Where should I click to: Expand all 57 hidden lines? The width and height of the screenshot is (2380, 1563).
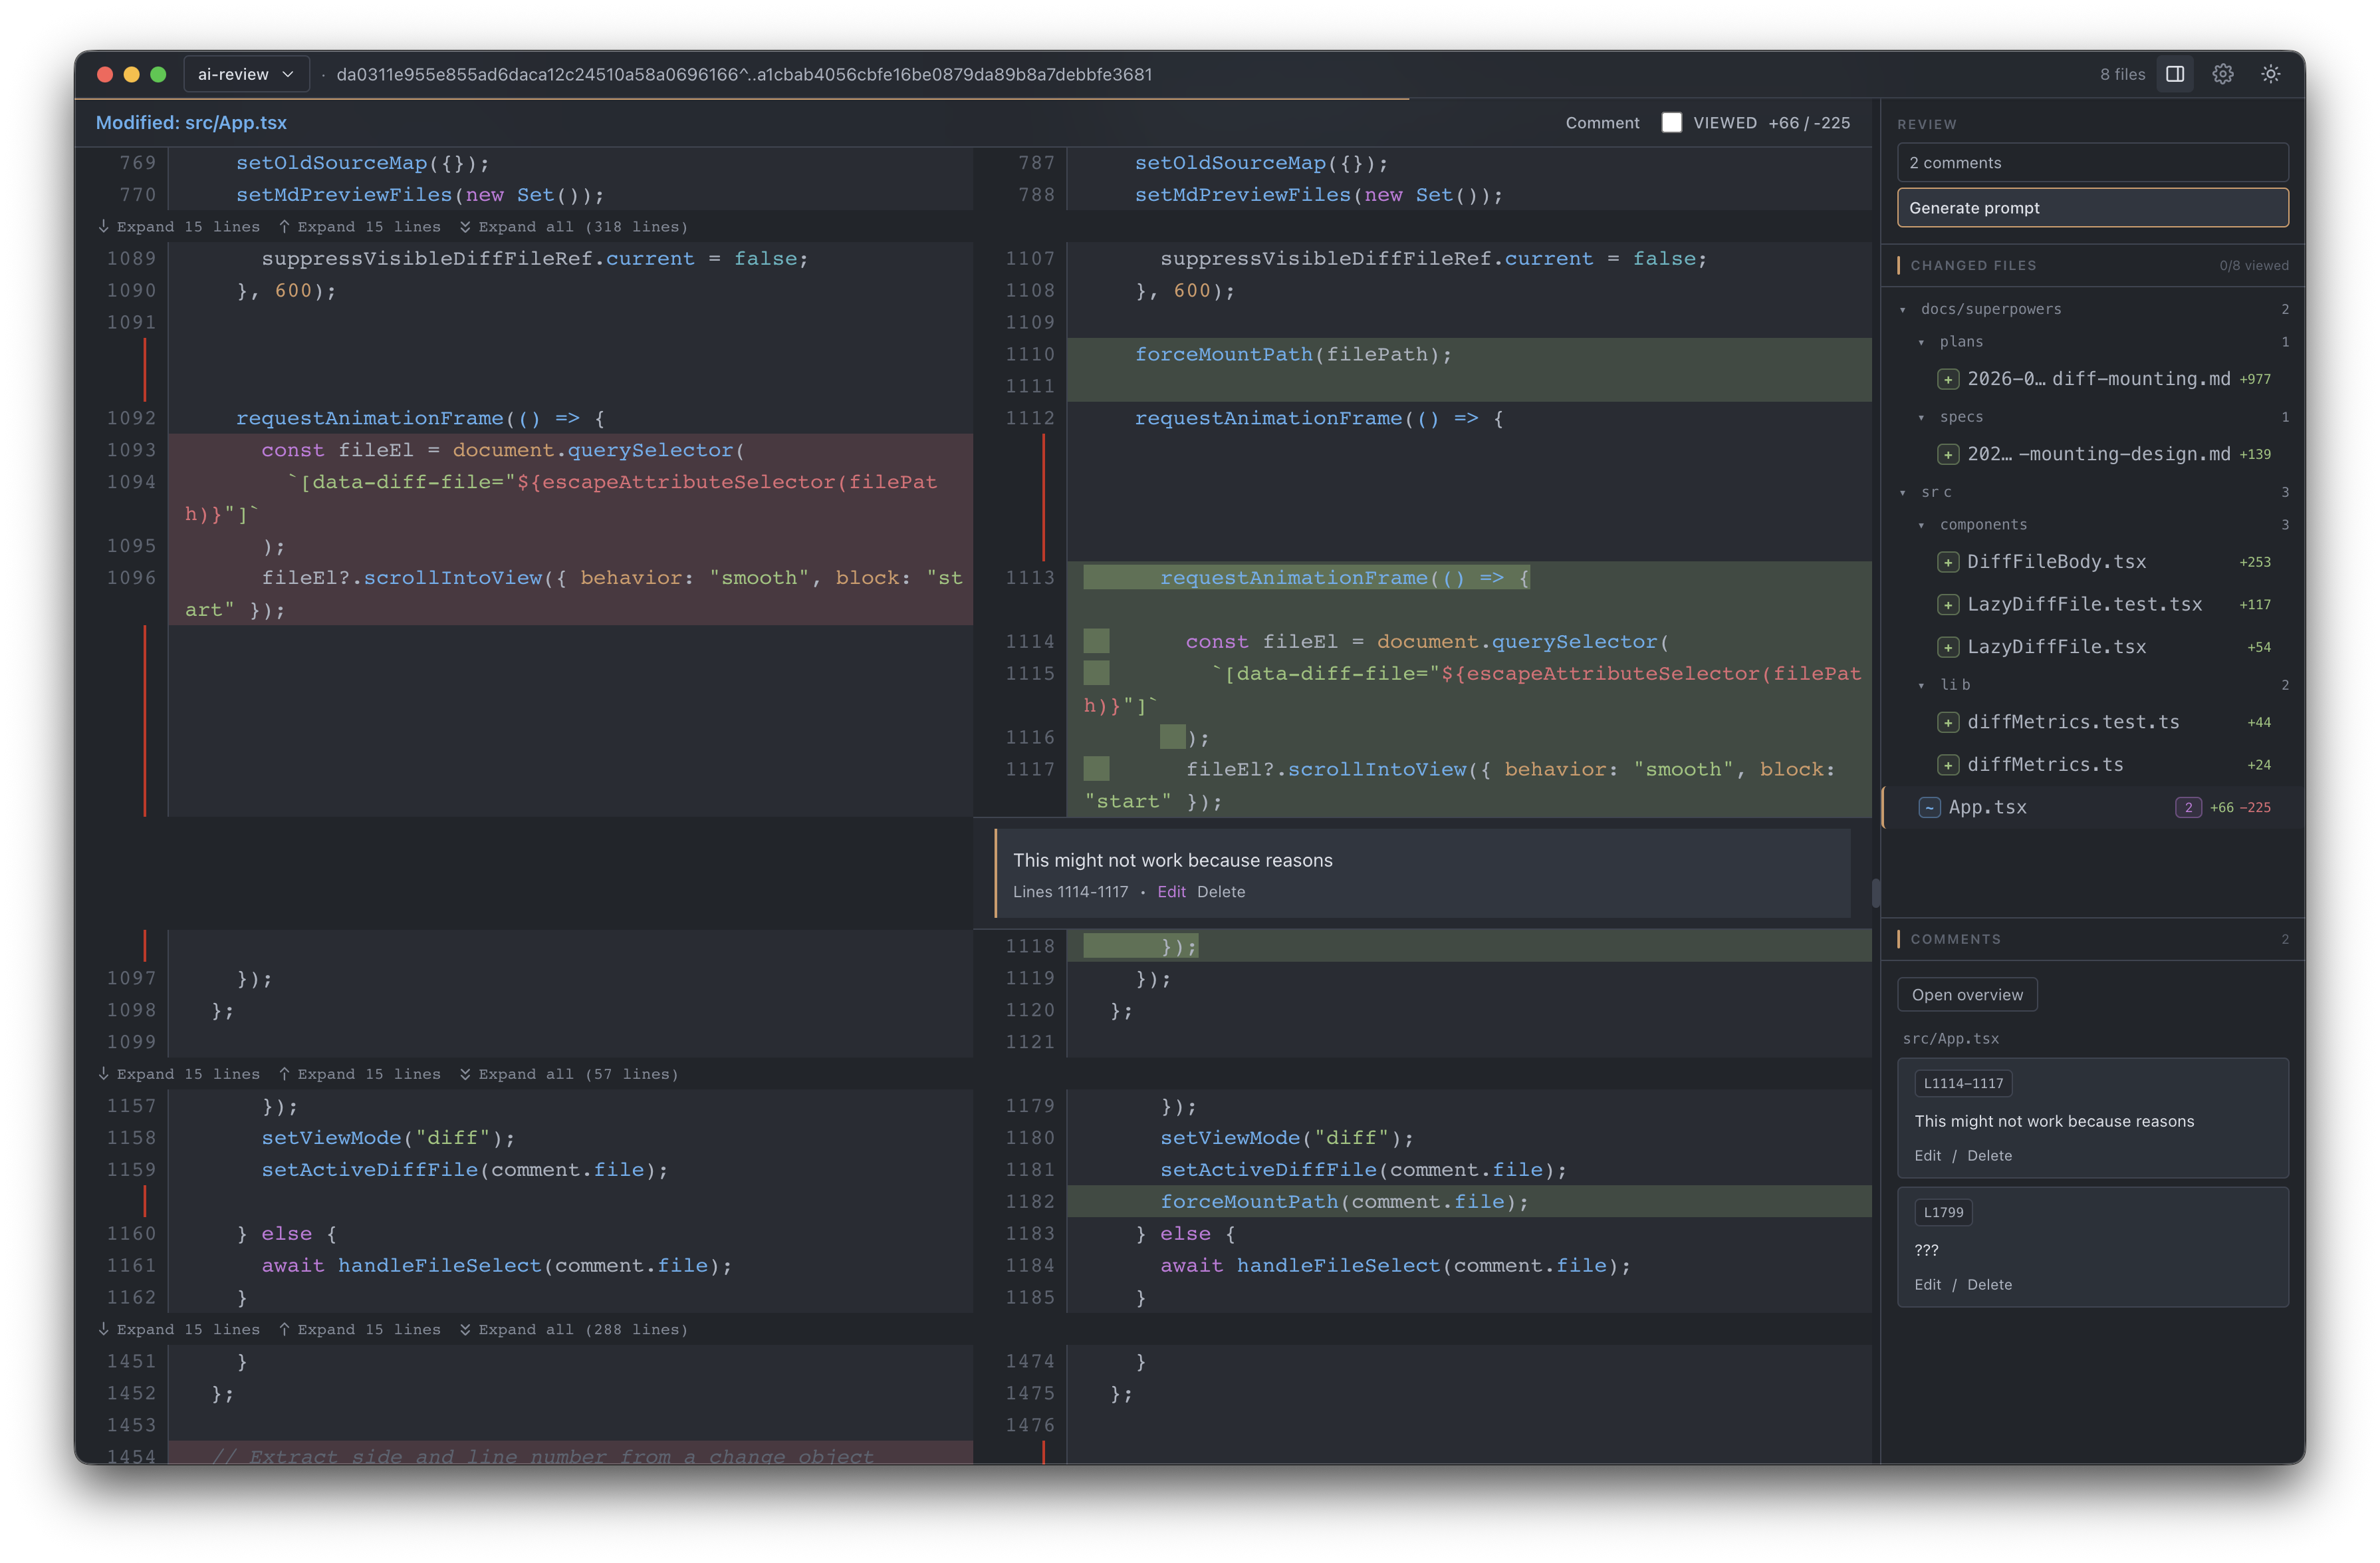click(569, 1075)
